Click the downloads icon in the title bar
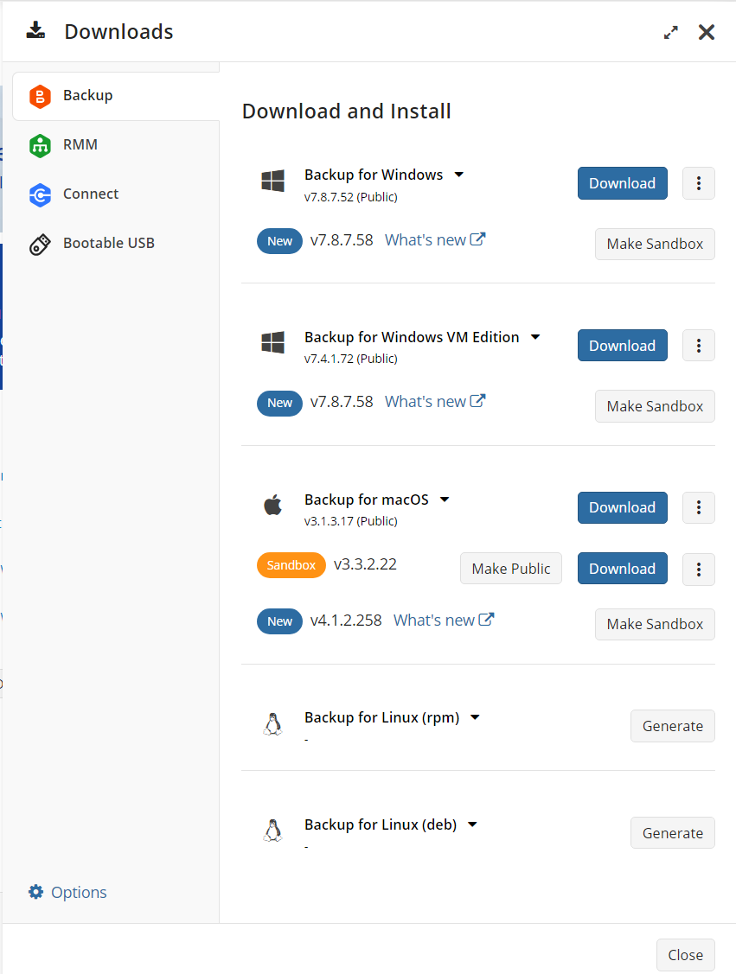The width and height of the screenshot is (736, 974). pos(35,30)
